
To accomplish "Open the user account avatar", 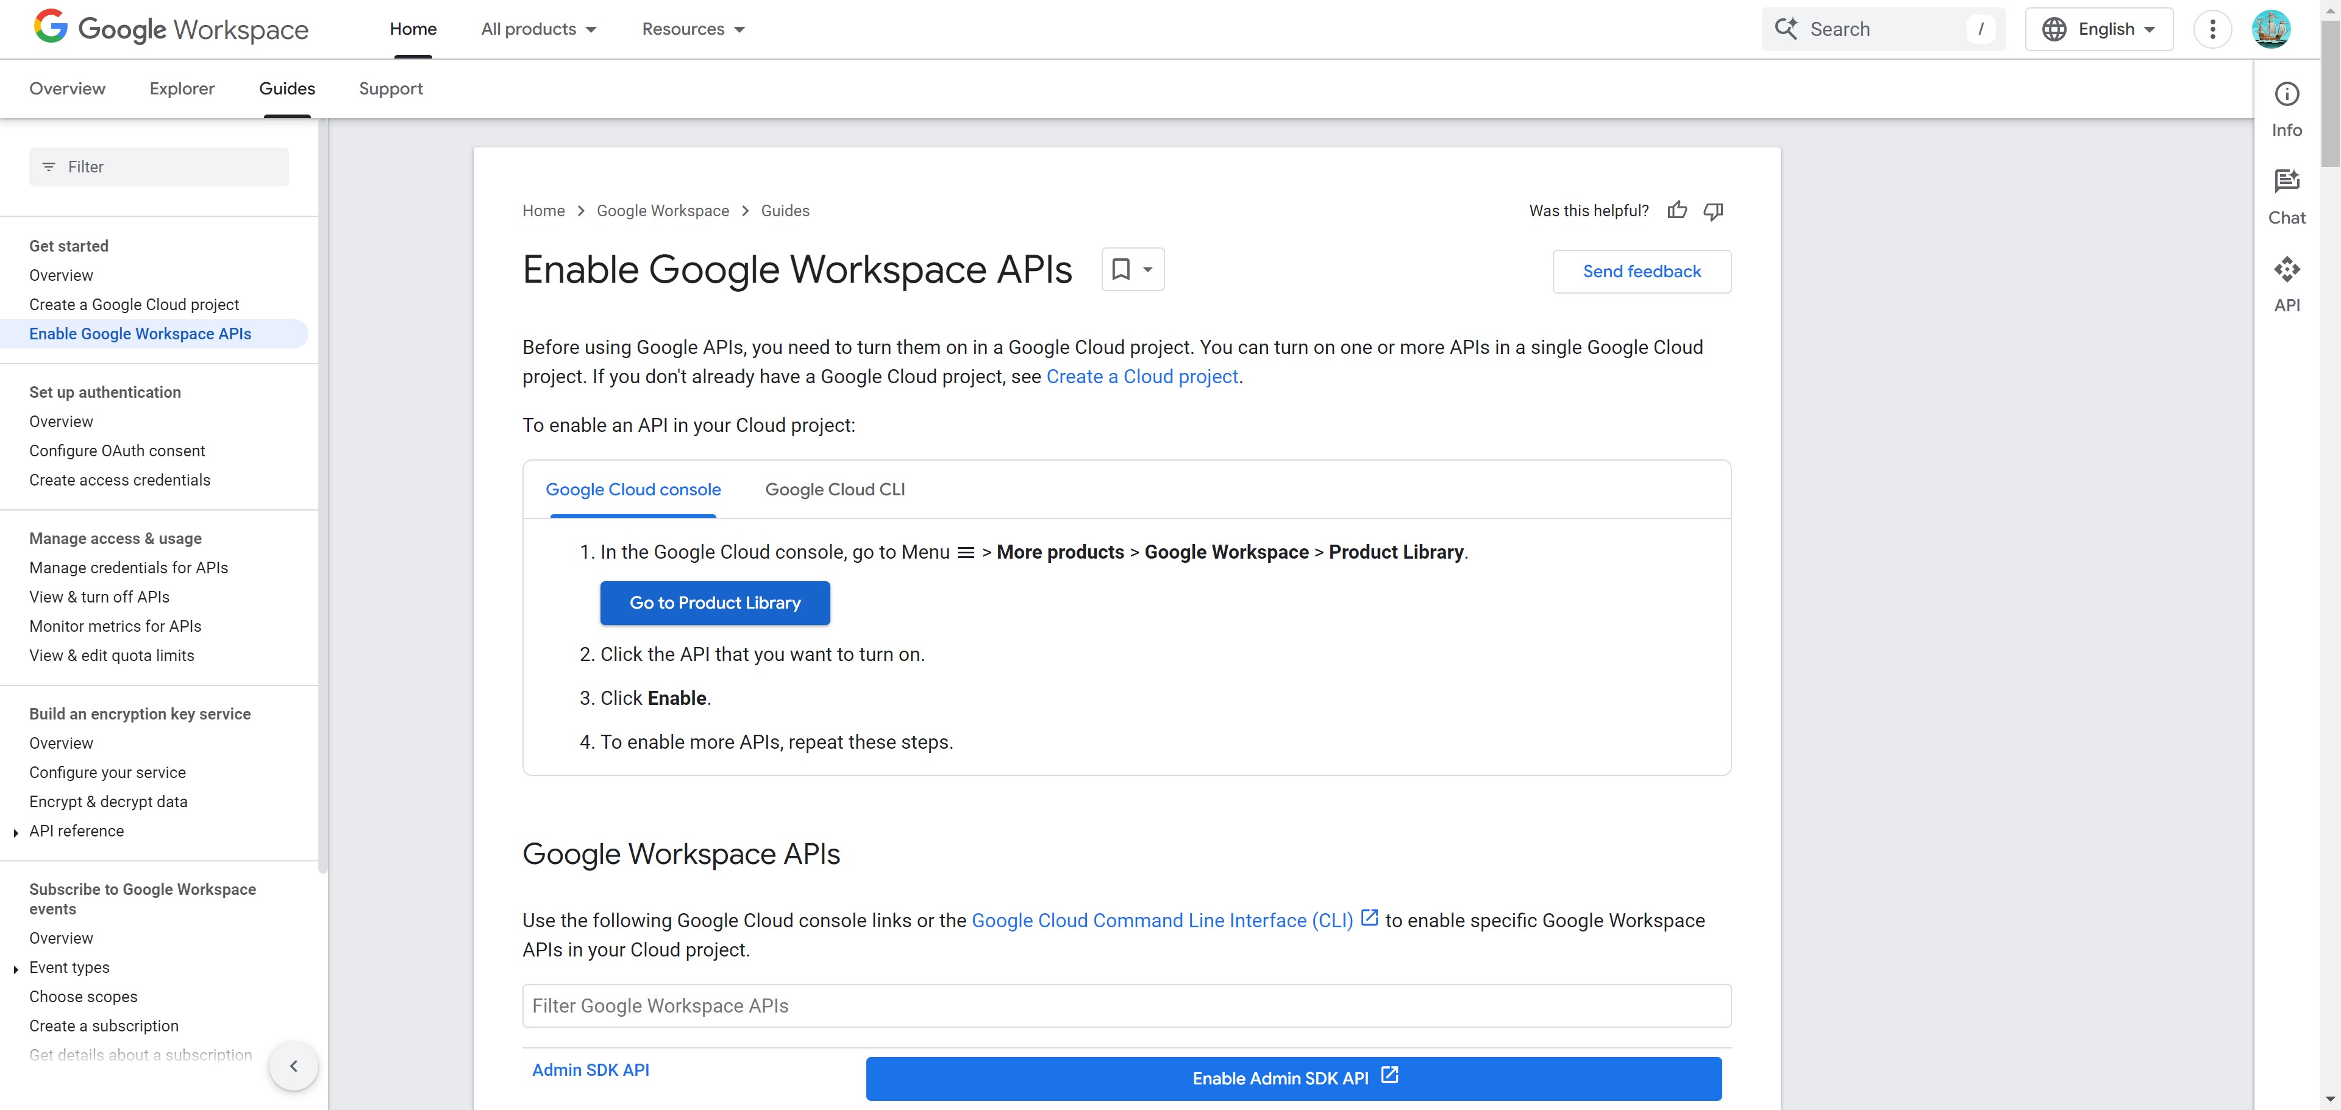I will (x=2270, y=29).
